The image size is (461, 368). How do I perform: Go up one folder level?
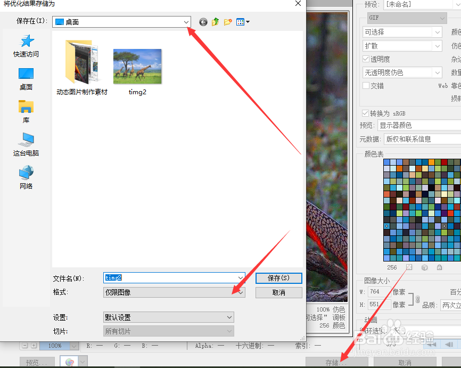point(216,22)
